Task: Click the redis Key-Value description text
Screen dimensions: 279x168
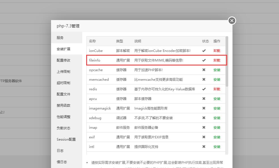Action: point(164,89)
